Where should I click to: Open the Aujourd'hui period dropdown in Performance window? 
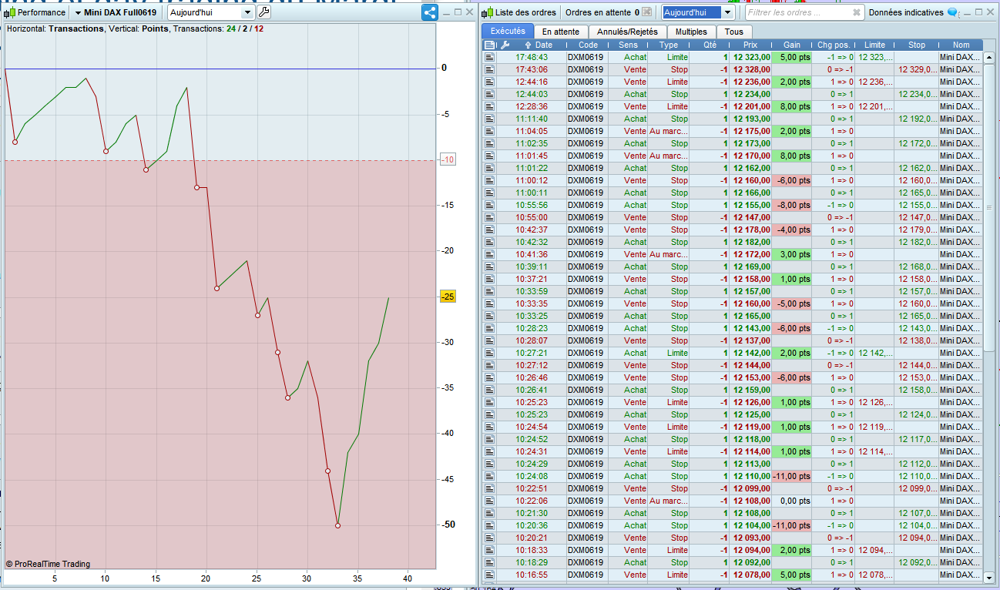[211, 12]
